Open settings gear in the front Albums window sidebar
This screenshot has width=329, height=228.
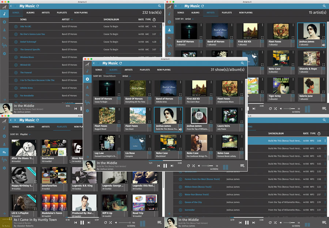[87, 111]
